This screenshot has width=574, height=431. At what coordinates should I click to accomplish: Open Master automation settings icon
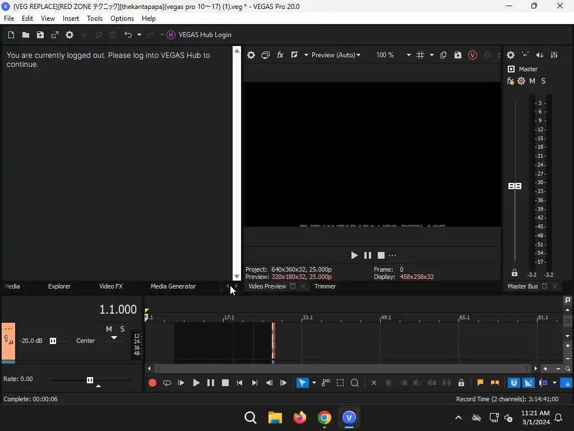click(x=521, y=81)
